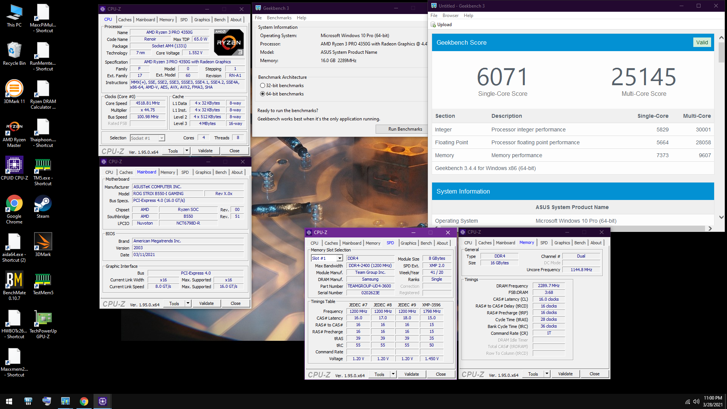Open TechPowerUp GPU-Z shortcut
The width and height of the screenshot is (727, 409).
pyautogui.click(x=43, y=324)
